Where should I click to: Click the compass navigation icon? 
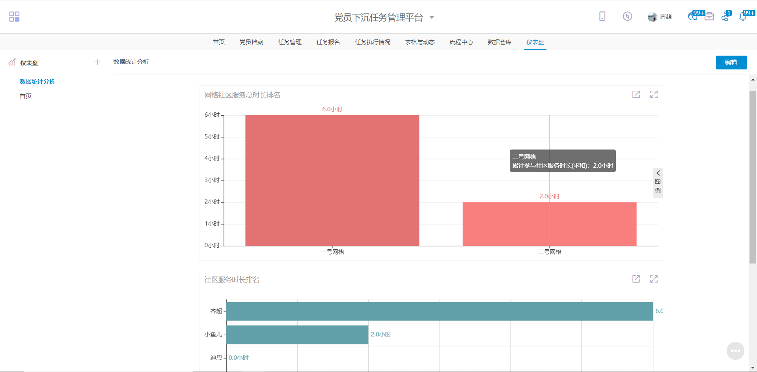[627, 16]
